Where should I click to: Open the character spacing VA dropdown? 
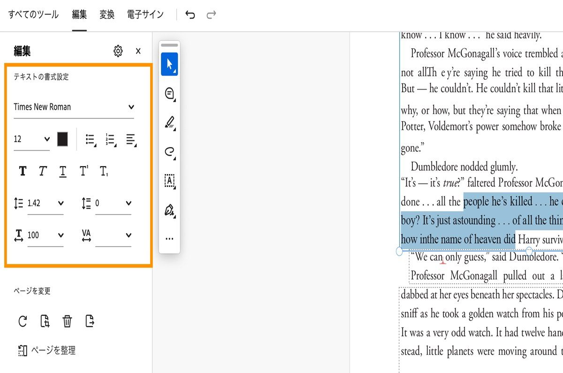pyautogui.click(x=113, y=235)
